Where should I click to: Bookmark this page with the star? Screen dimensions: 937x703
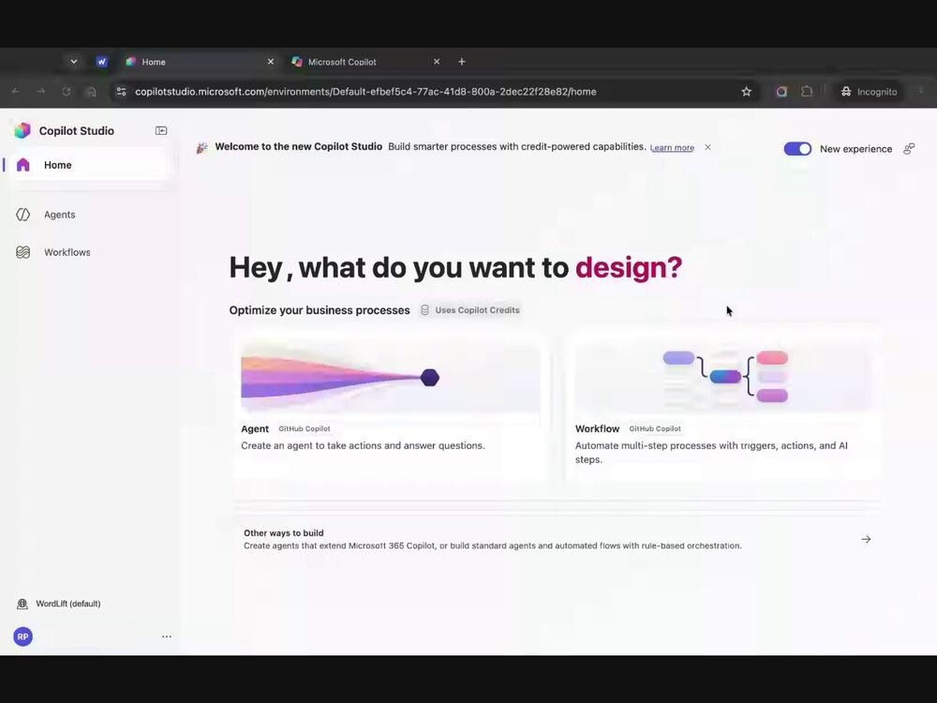tap(747, 92)
